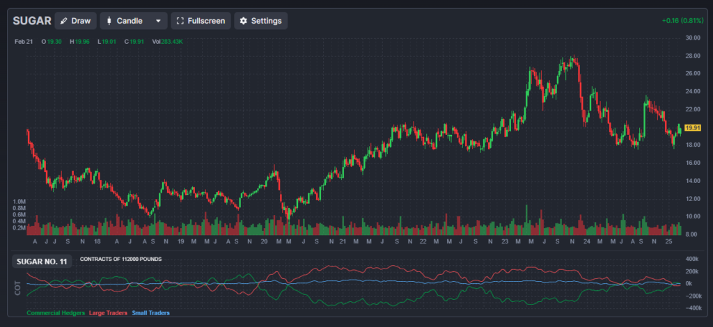Expand the chart type dropdown arrow

pos(158,21)
